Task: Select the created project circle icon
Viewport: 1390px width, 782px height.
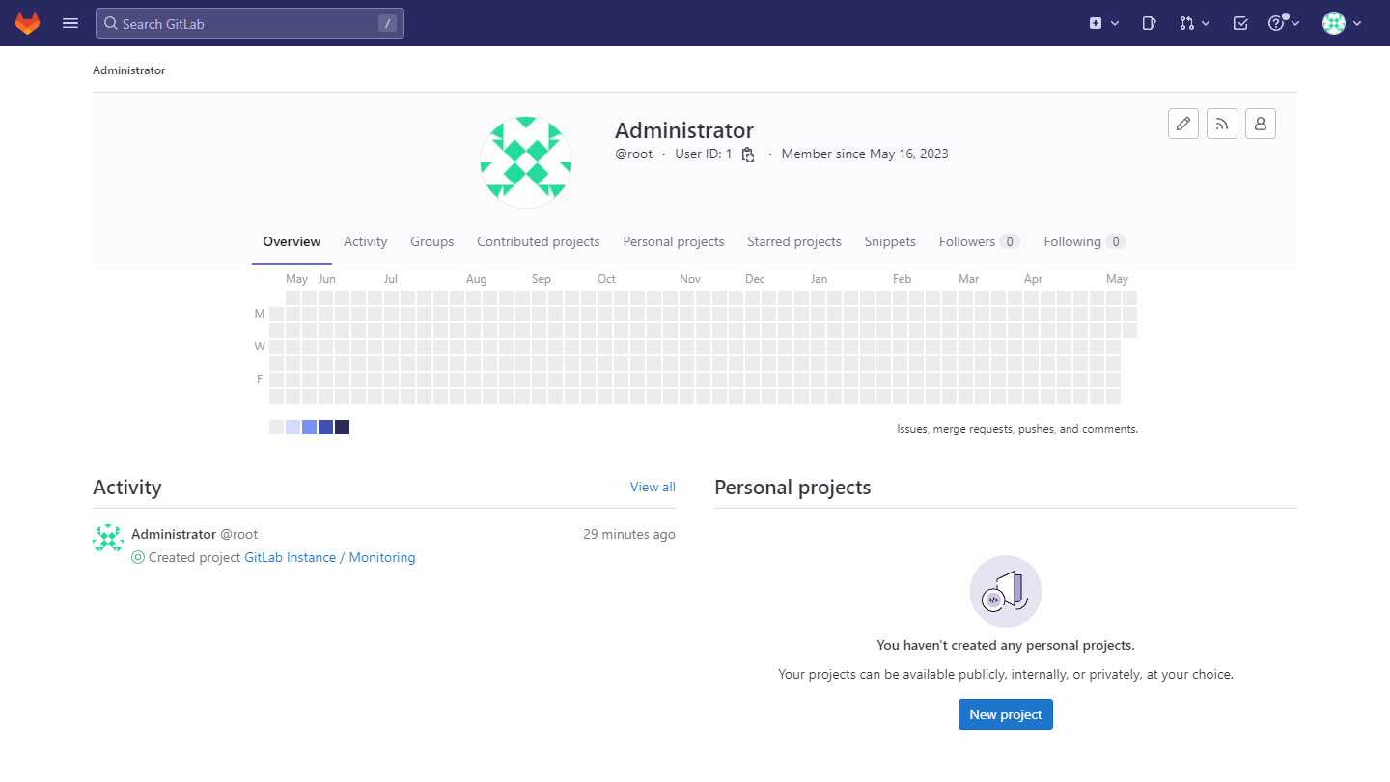Action: (x=138, y=557)
